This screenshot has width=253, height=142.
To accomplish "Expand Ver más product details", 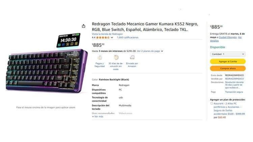I will tap(97, 116).
